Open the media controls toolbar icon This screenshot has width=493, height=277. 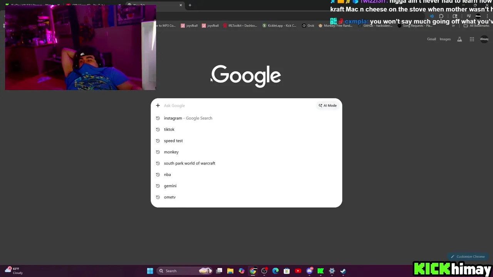pyautogui.click(x=469, y=16)
